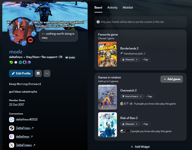Click the 3 people you know text
The width and height of the screenshot is (192, 150).
(151, 131)
